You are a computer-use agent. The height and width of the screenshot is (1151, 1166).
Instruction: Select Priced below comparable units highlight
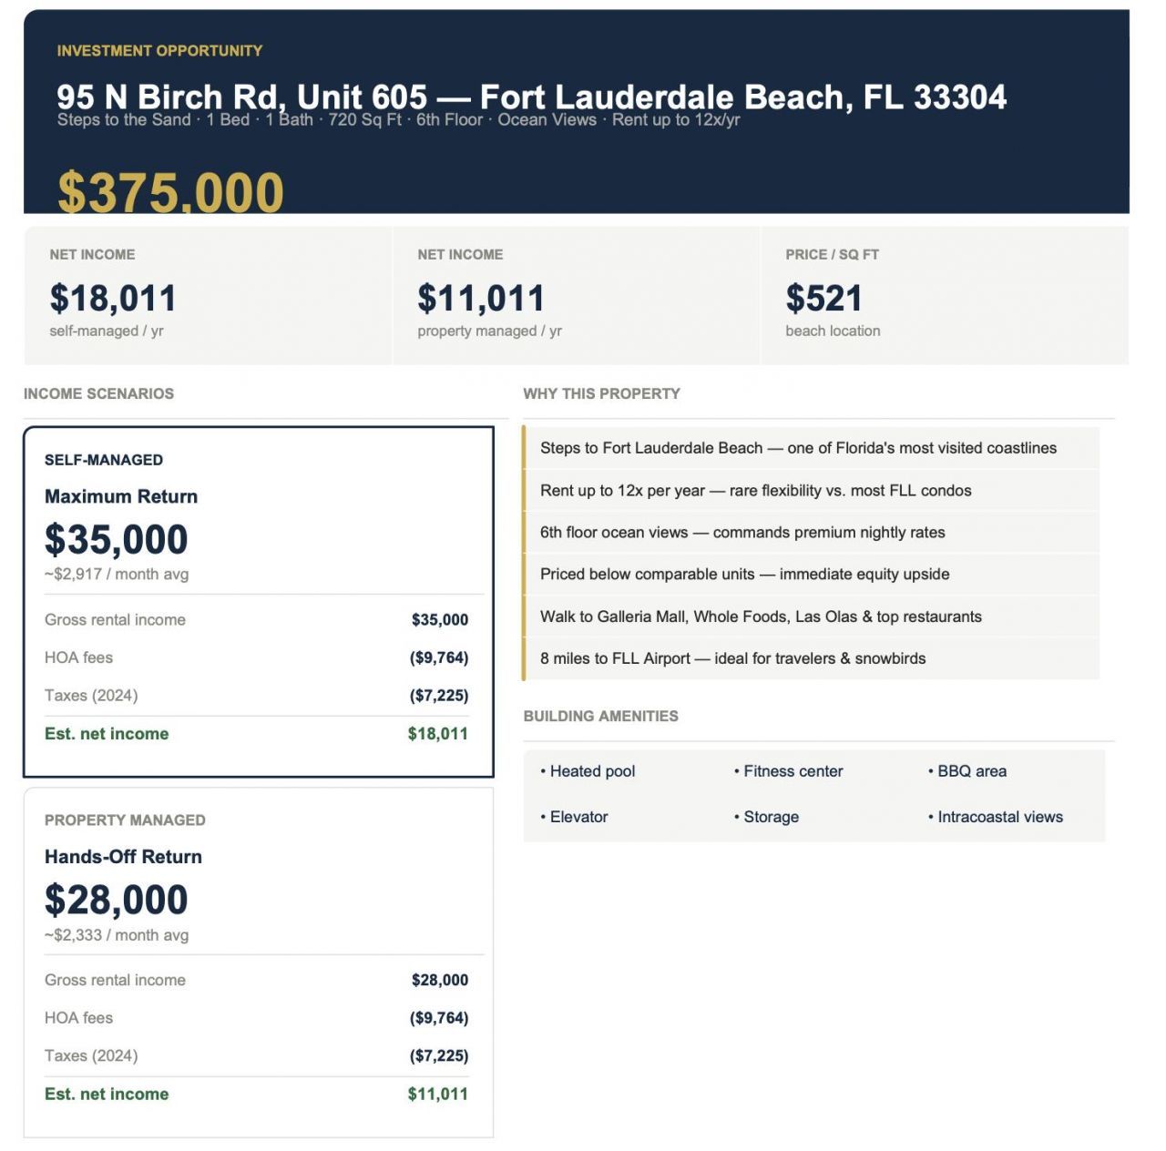pos(744,575)
